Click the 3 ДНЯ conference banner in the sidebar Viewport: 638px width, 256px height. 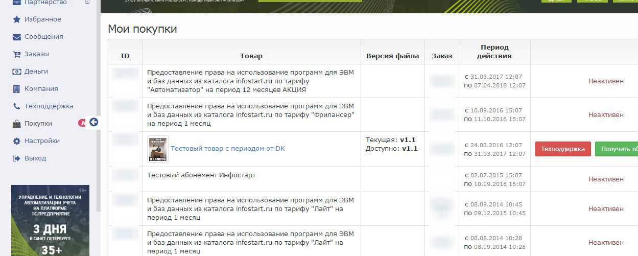pyautogui.click(x=50, y=220)
